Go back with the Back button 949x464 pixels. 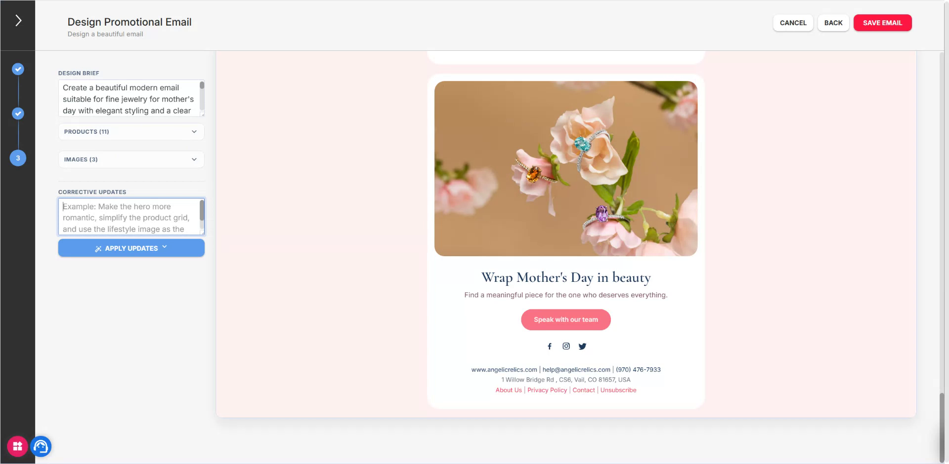click(833, 23)
